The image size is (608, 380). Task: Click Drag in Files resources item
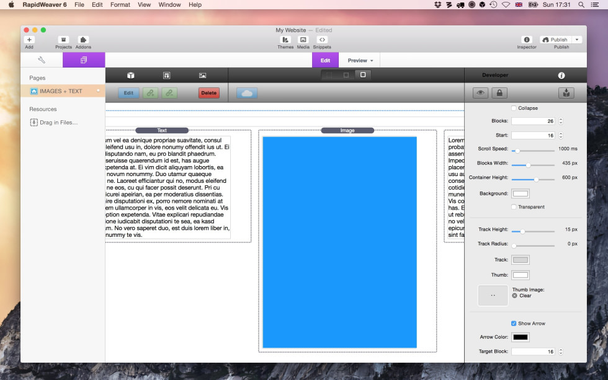click(x=54, y=122)
